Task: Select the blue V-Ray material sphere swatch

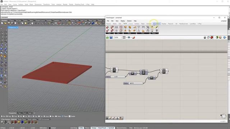Action: pyautogui.click(x=22, y=122)
